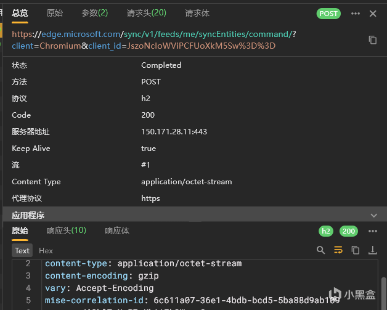Screen dimensions: 387x310
Task: Open the response panel three-dot menu
Action: [x=373, y=231]
